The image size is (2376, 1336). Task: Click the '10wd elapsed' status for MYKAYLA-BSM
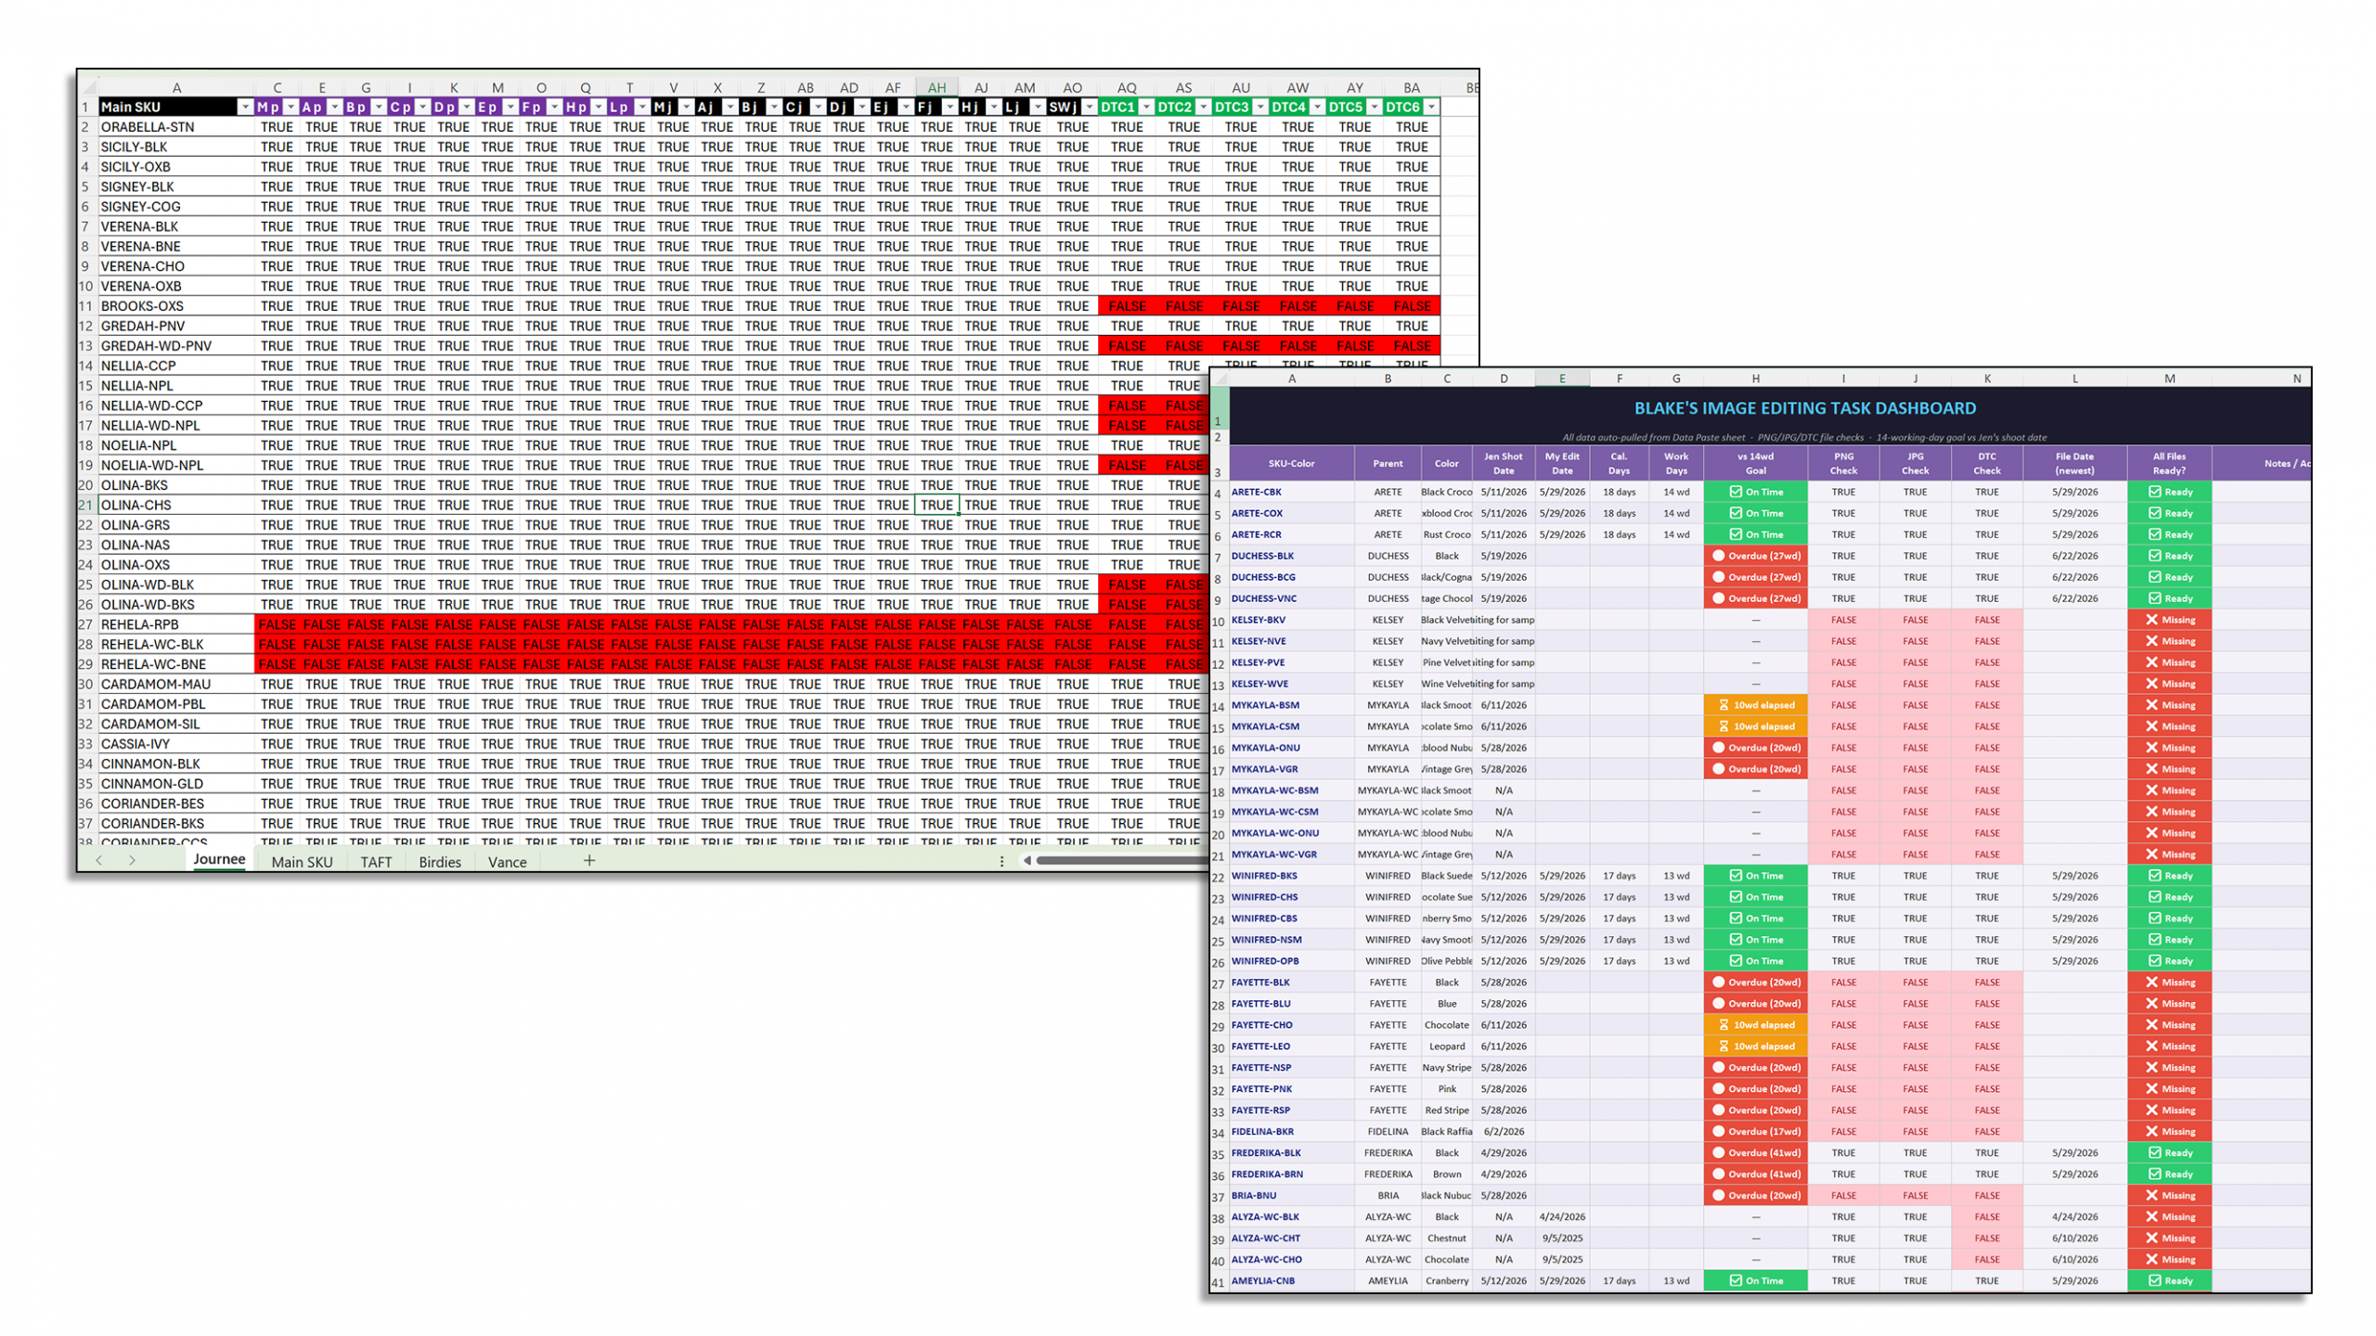click(x=1755, y=705)
